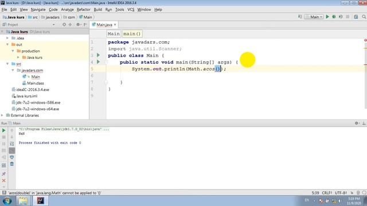Toggle read-only lock icon in status bar
The height and width of the screenshot is (206, 367).
(x=352, y=193)
